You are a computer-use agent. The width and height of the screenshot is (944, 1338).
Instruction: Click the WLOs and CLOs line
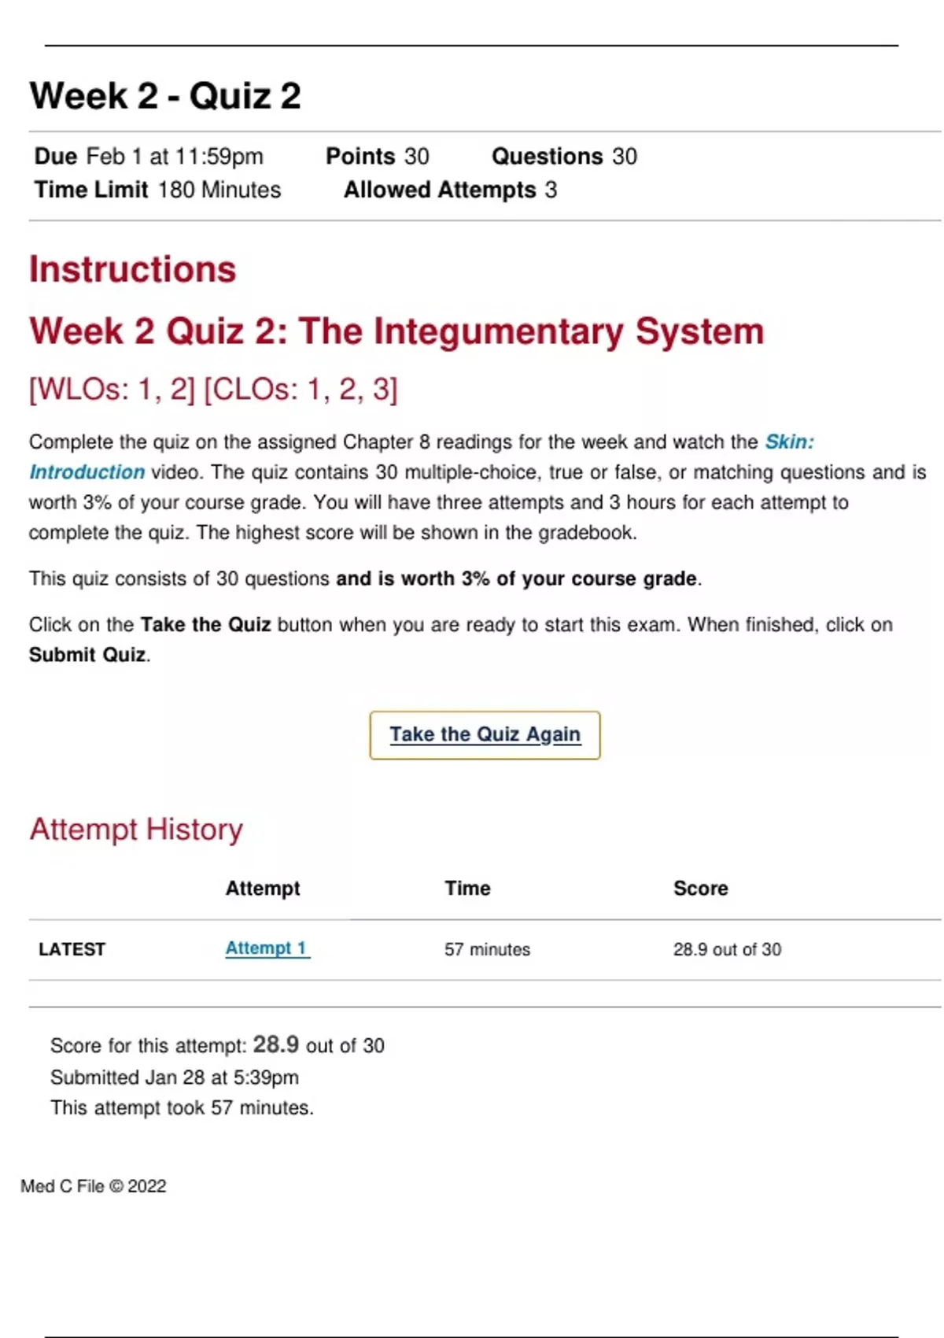tap(213, 390)
